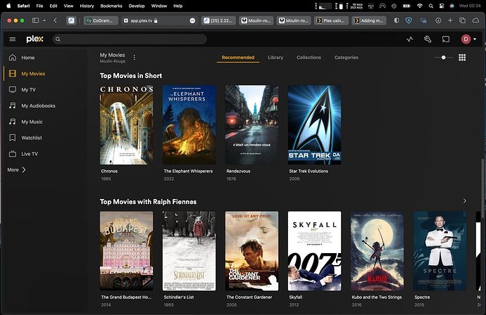Go back with Safari back arrow
486x315 pixels.
pos(55,20)
